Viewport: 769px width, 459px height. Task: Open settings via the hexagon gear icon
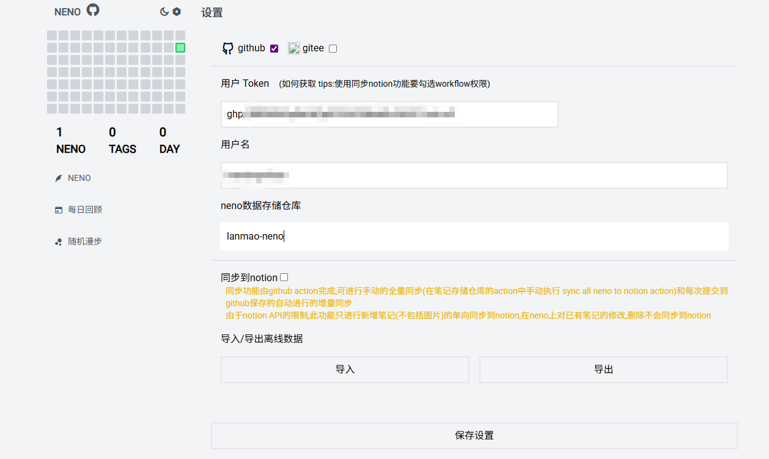(x=177, y=12)
